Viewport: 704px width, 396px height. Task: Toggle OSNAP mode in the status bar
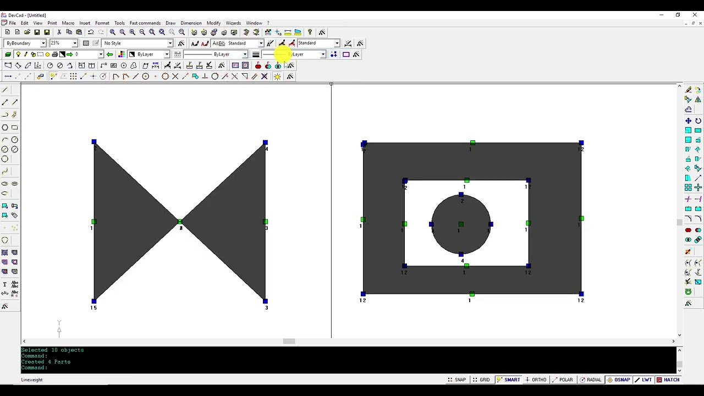pyautogui.click(x=619, y=380)
